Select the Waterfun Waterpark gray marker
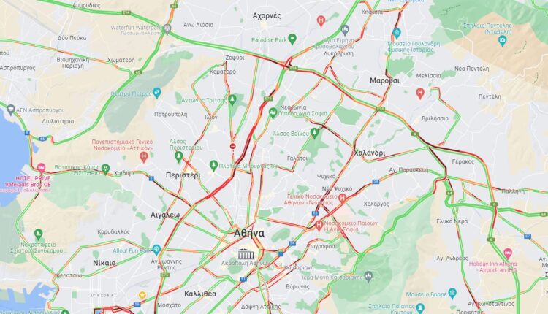Viewport: 548px width, 314px height. point(167,29)
